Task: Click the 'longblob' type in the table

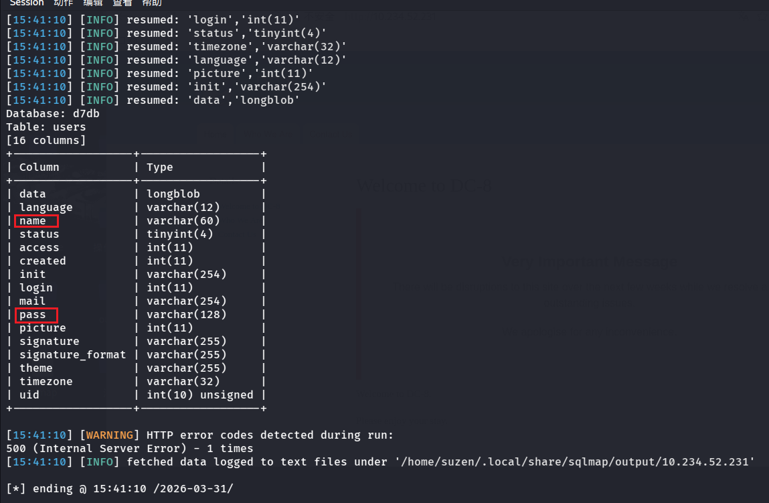Action: click(x=173, y=194)
